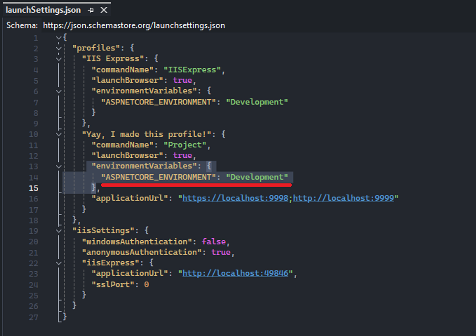Viewport: 476px width, 336px height.
Task: Click the schema URL field
Action: coord(134,25)
